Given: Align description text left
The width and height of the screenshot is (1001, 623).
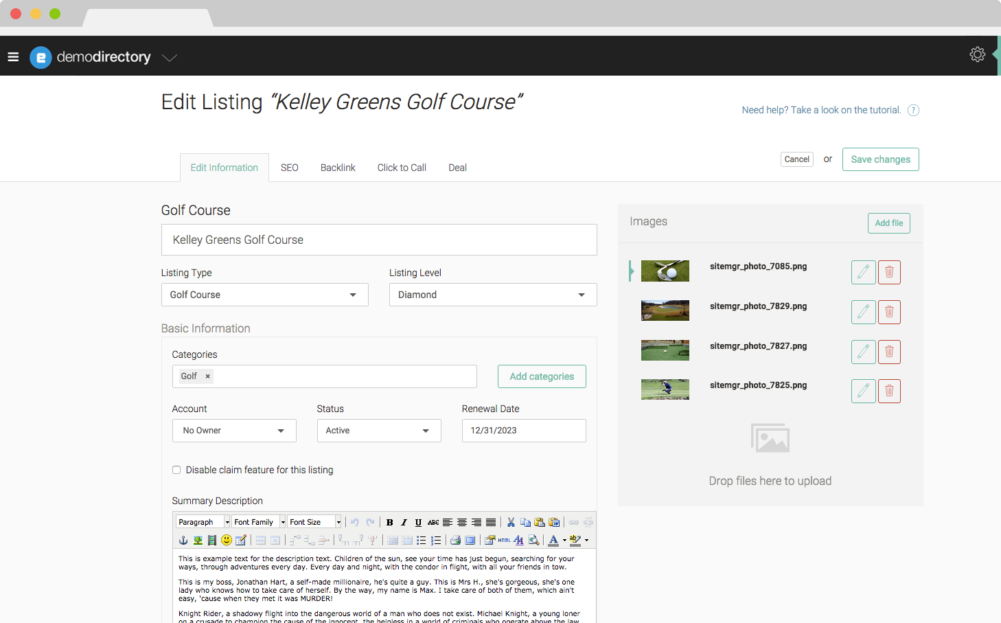Looking at the screenshot, I should (448, 522).
